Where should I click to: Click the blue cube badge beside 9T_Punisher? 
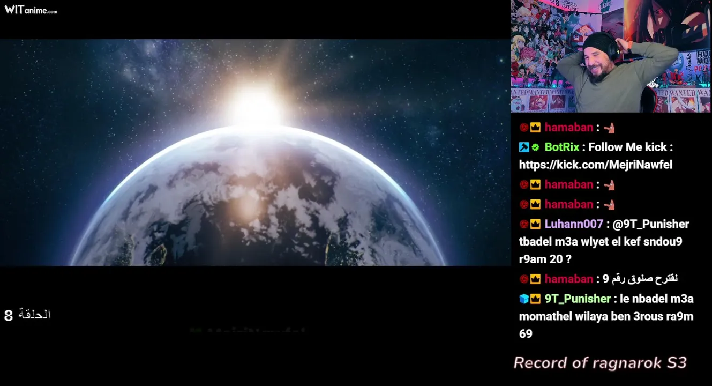pos(524,299)
